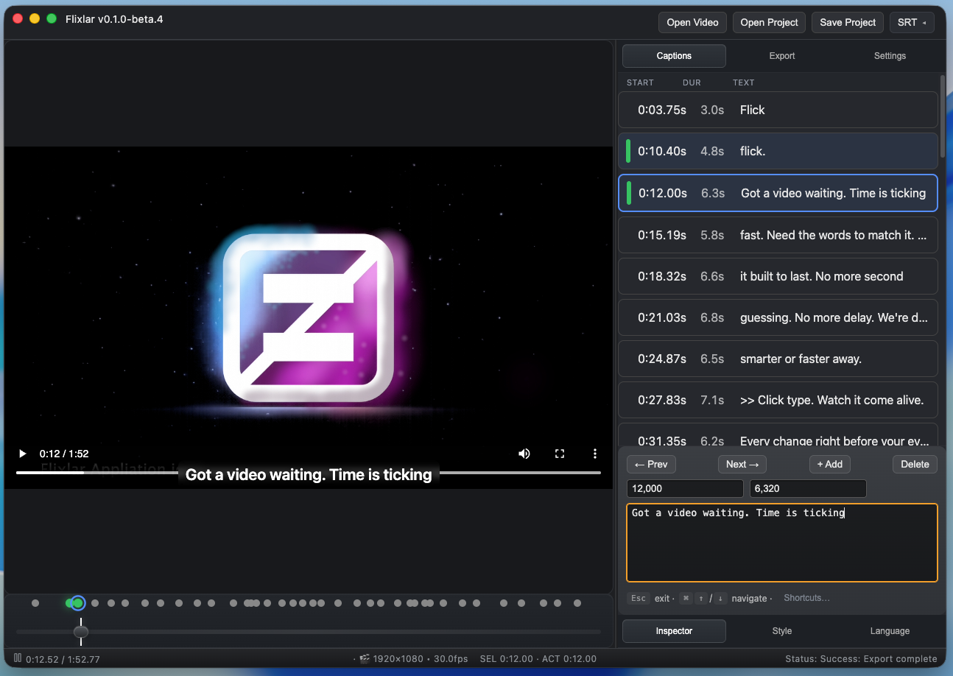Enter fullscreen with the video fullscreen icon
The width and height of the screenshot is (953, 676).
pos(560,454)
